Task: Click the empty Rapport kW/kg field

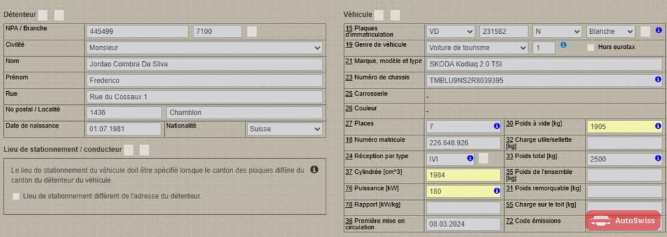Action: [463, 208]
